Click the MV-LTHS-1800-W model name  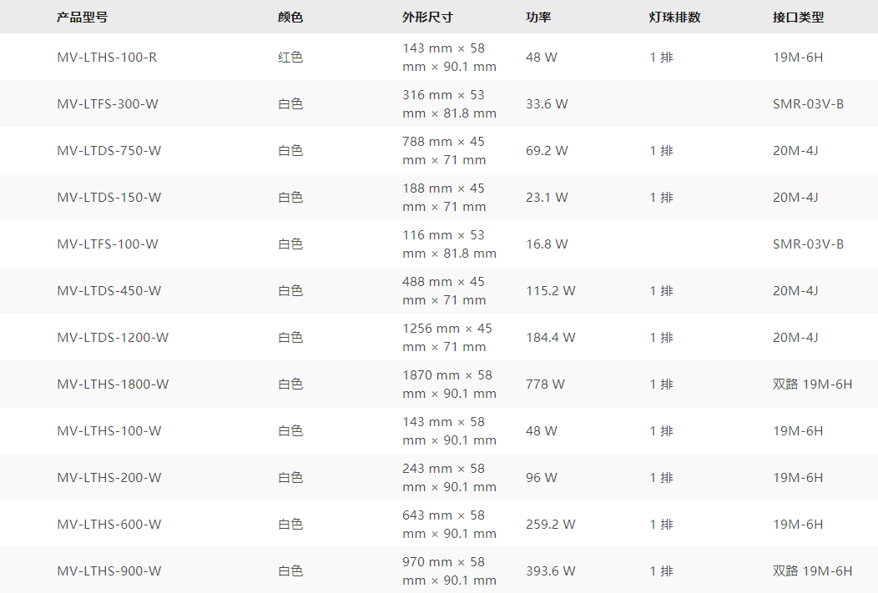coord(113,384)
